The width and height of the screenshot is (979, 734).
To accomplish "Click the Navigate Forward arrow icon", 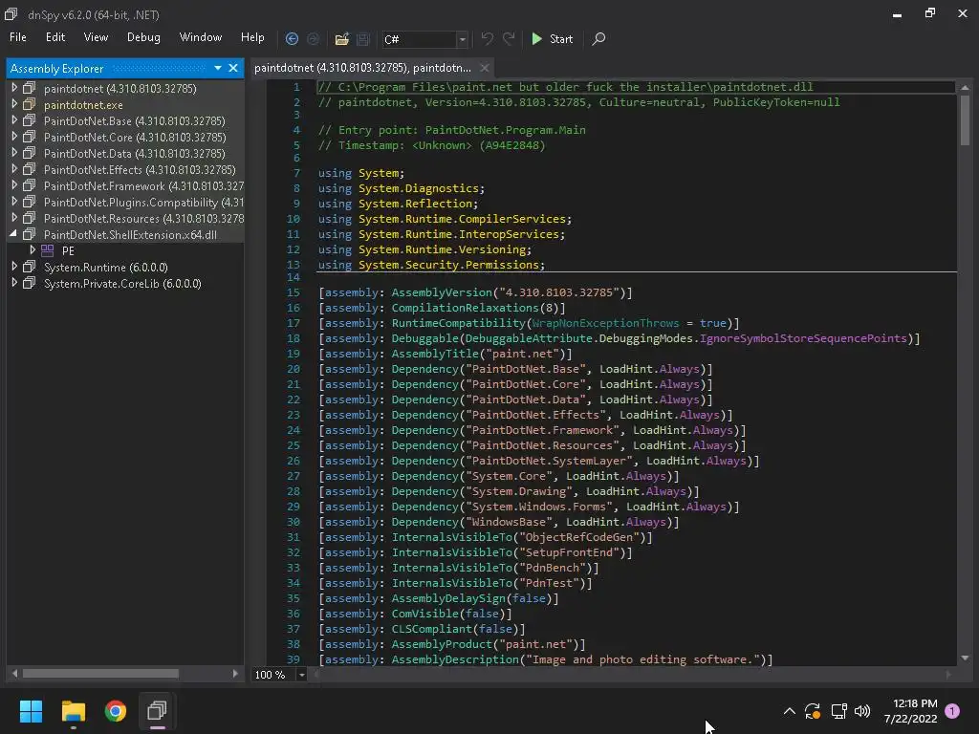I will coord(313,38).
